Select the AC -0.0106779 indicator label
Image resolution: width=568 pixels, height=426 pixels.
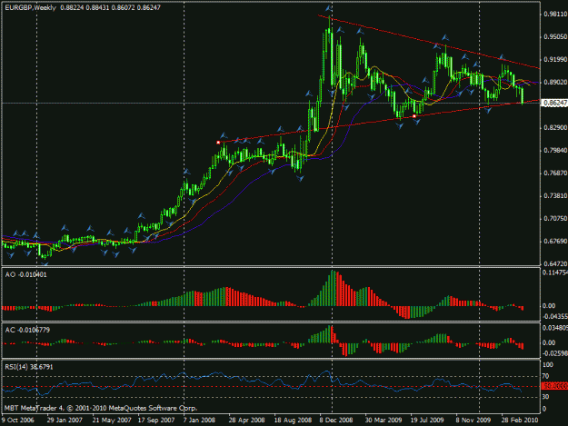[x=27, y=330]
